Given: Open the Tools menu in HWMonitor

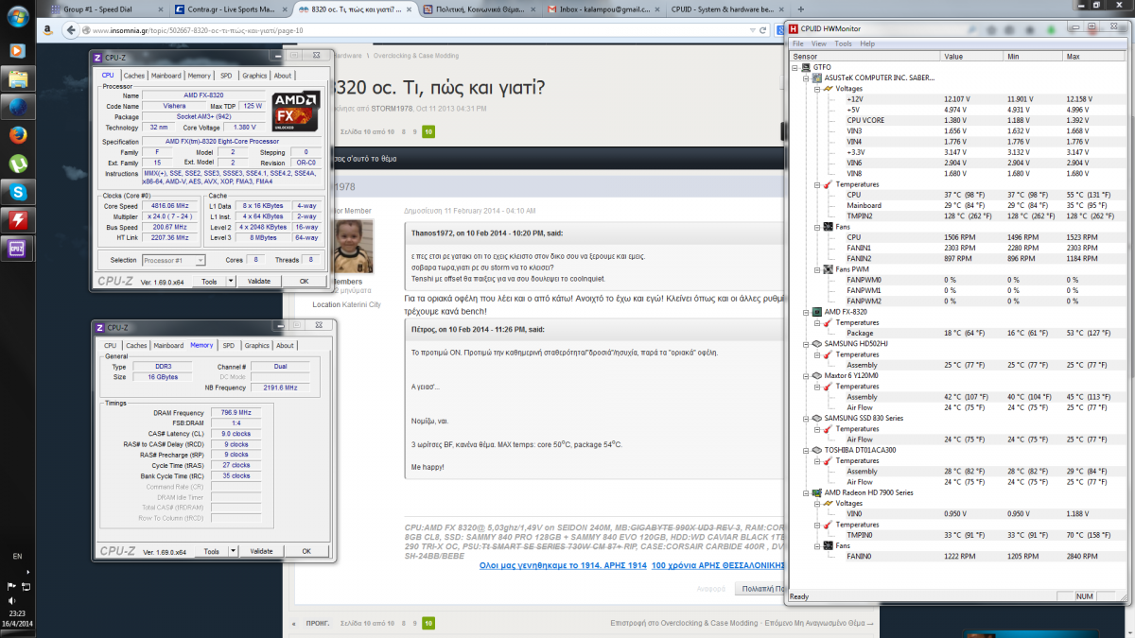Looking at the screenshot, I should coord(843,43).
